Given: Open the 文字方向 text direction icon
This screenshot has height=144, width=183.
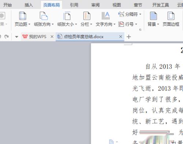Looking at the screenshot, I should (x=106, y=16).
